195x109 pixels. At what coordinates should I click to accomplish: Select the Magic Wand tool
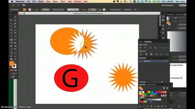pos(11,20)
